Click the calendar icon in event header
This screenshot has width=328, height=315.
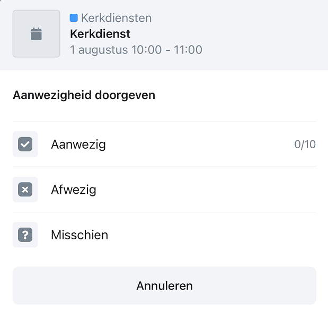(36, 34)
